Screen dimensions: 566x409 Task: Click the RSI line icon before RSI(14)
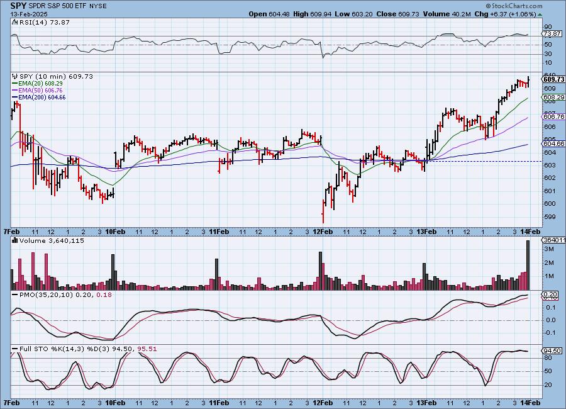pos(15,22)
